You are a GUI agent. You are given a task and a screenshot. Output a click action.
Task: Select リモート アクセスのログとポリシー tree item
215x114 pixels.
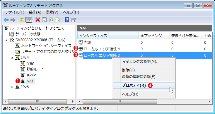point(48,52)
